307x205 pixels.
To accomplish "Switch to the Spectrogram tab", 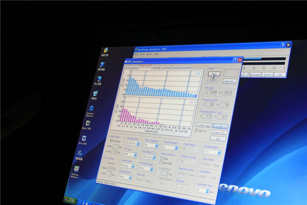I will (184, 67).
